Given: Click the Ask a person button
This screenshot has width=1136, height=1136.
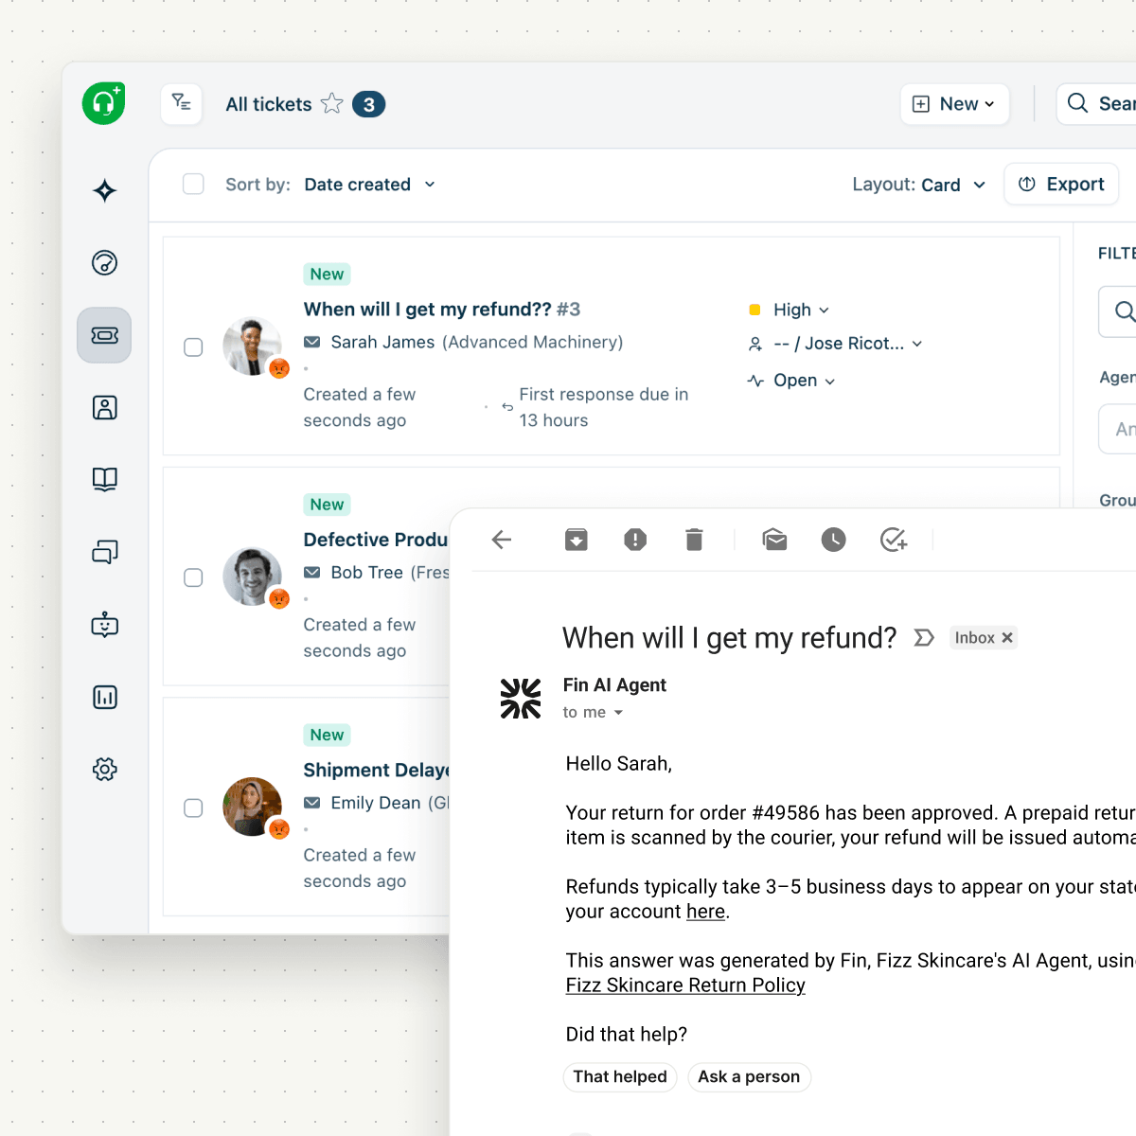Looking at the screenshot, I should (749, 1076).
